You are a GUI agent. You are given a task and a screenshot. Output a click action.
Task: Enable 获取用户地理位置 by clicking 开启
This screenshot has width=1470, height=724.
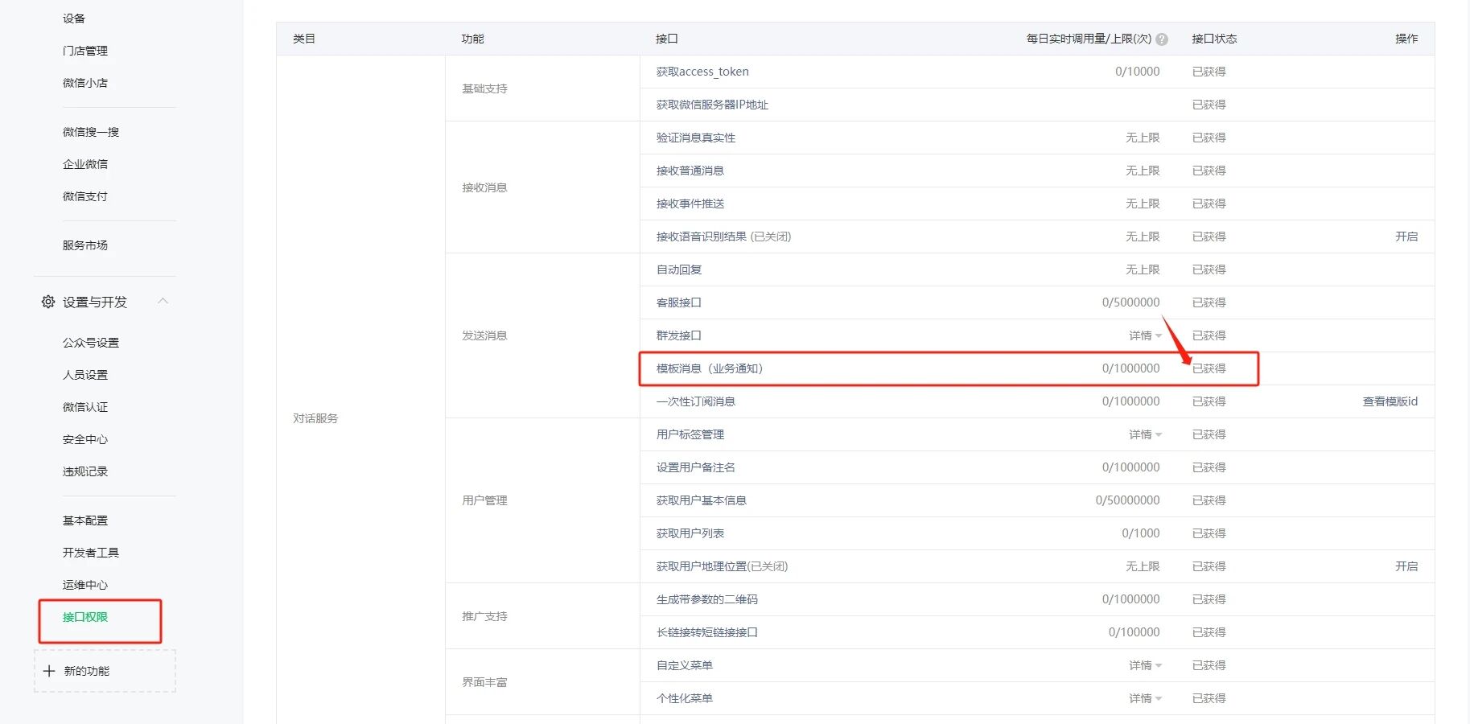(1406, 566)
